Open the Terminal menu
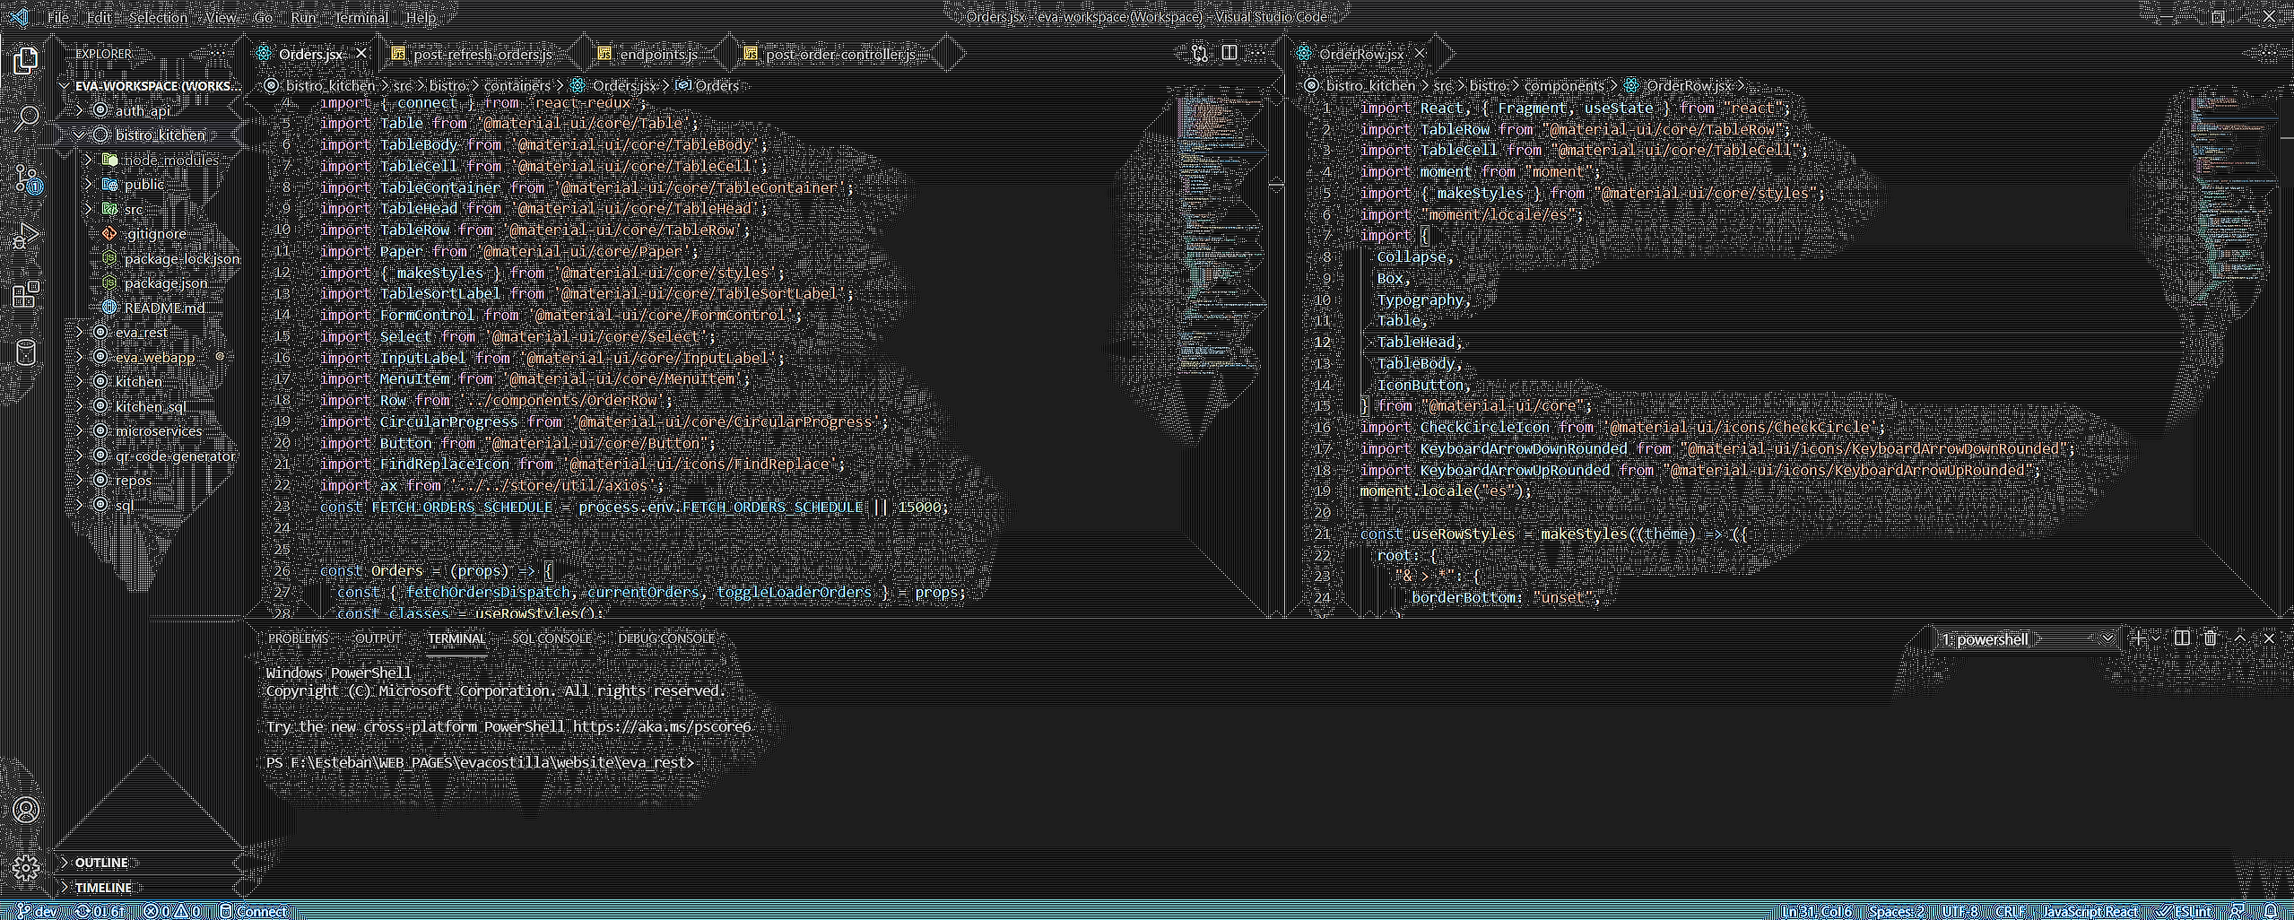This screenshot has width=2294, height=920. click(x=361, y=16)
